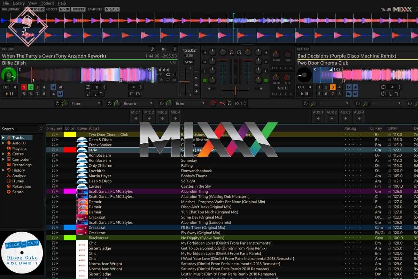Screen dimensions: 418x279
Task: Click the SYNC button on the left deck
Action: (x=189, y=62)
